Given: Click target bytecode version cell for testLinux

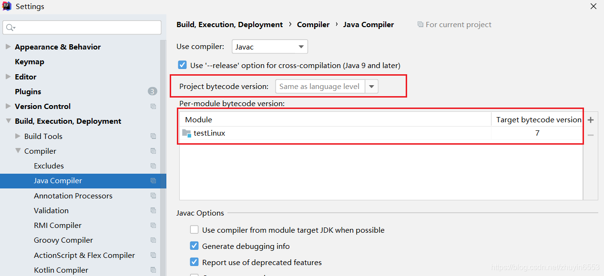Looking at the screenshot, I should [537, 133].
